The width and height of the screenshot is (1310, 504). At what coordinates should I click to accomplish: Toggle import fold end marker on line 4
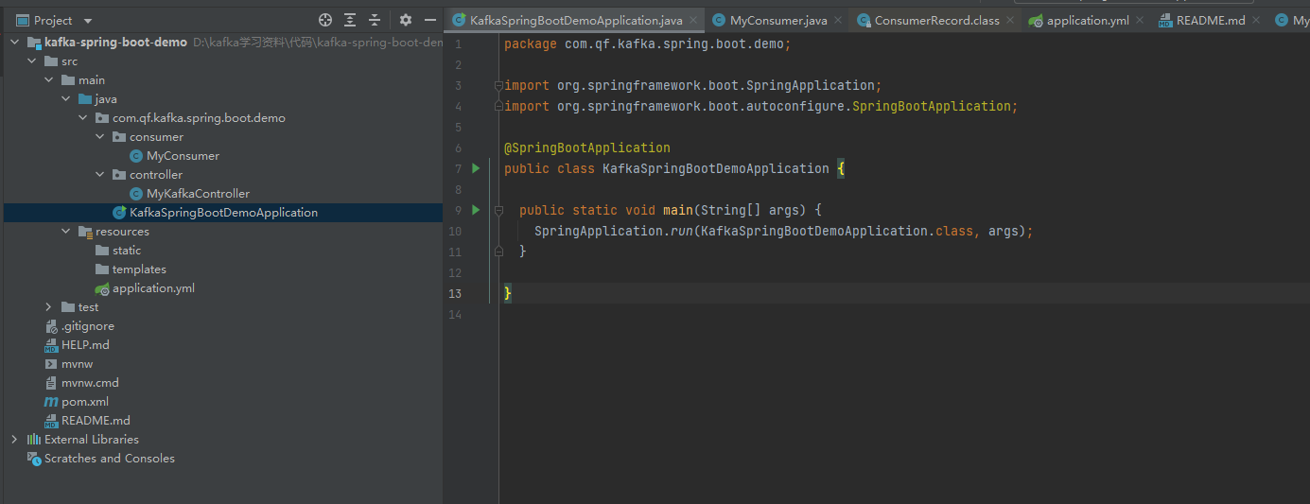point(498,106)
